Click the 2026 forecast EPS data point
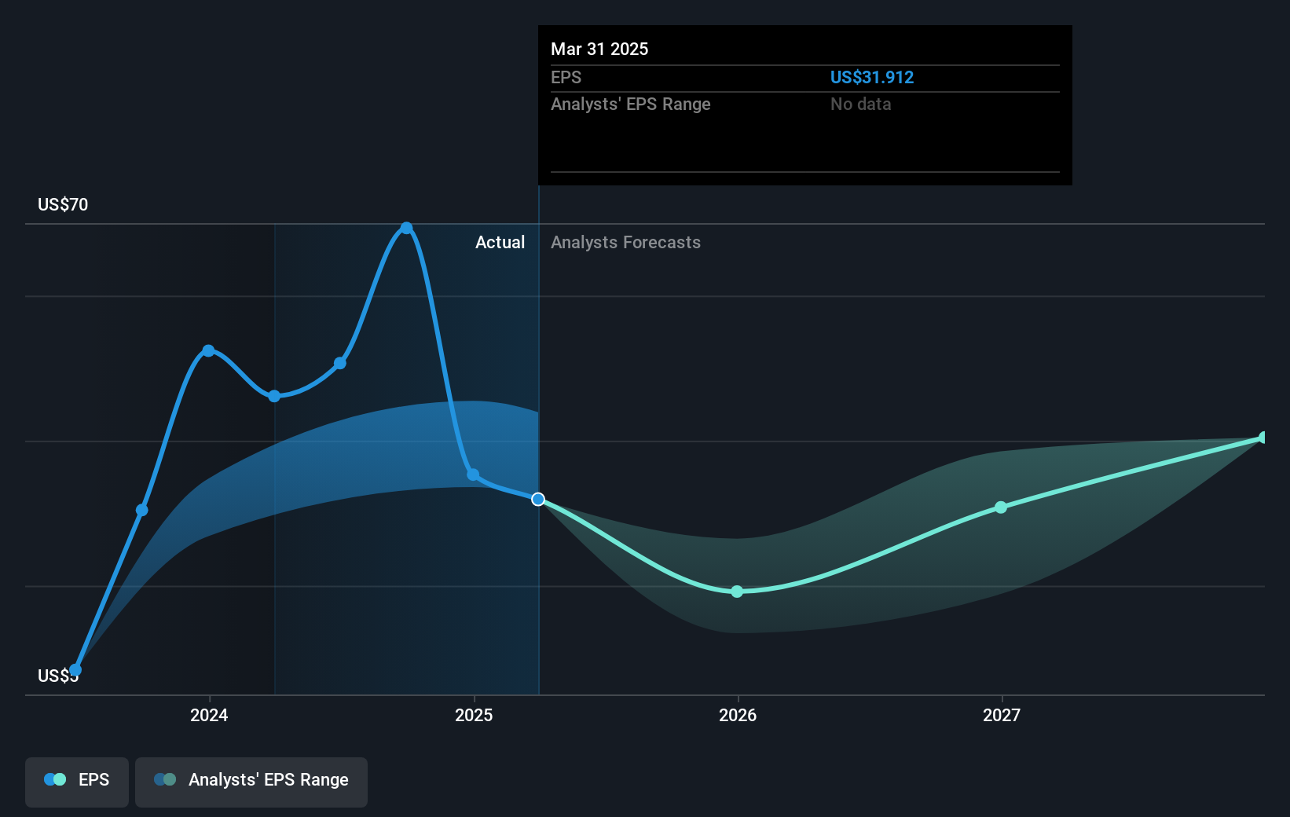The height and width of the screenshot is (817, 1290). [x=737, y=592]
